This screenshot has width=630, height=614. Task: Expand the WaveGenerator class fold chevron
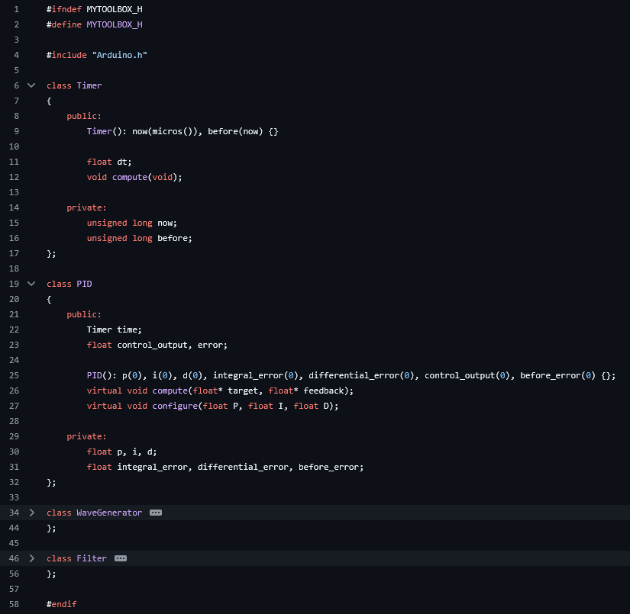pyautogui.click(x=31, y=513)
